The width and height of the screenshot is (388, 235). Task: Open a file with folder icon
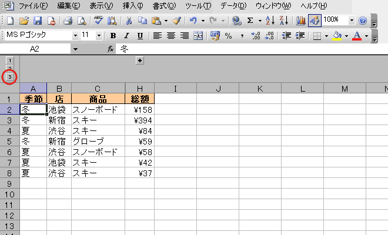tap(24, 21)
